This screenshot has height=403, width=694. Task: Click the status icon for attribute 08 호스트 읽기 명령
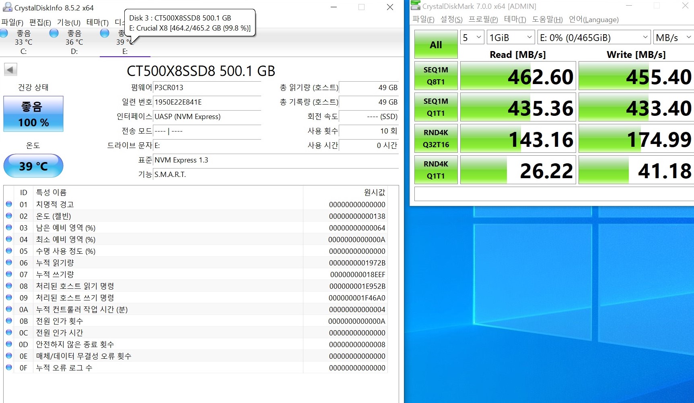(9, 286)
